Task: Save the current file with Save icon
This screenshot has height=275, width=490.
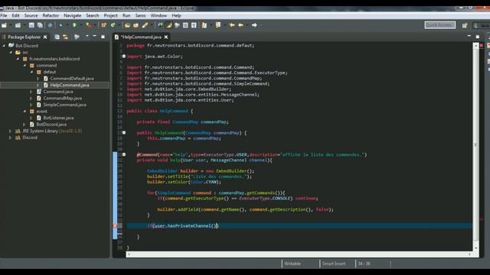Action: click(31, 25)
